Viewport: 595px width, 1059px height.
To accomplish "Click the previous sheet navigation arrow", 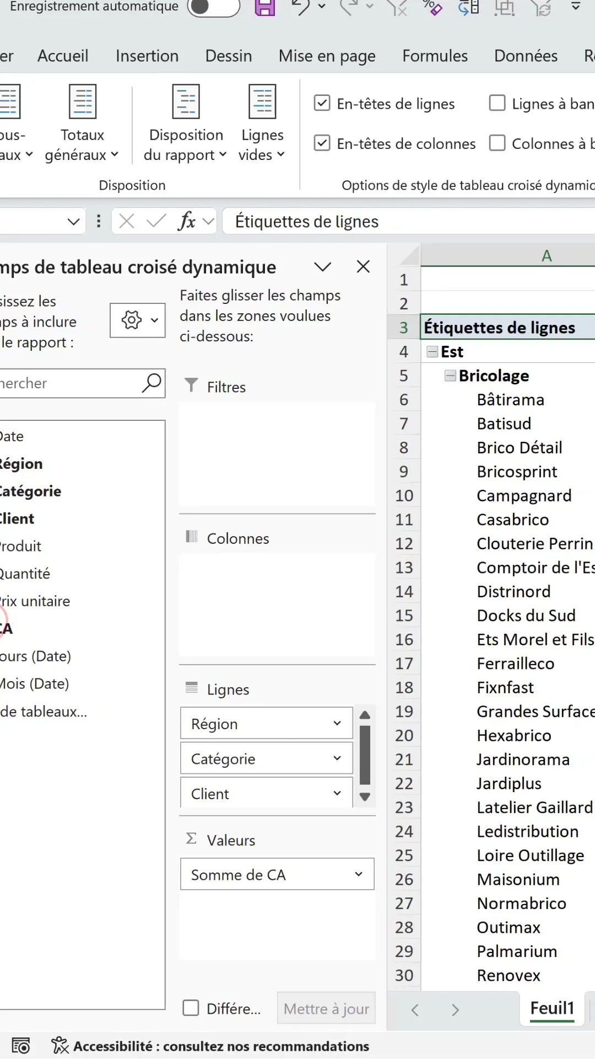I will 415,1010.
